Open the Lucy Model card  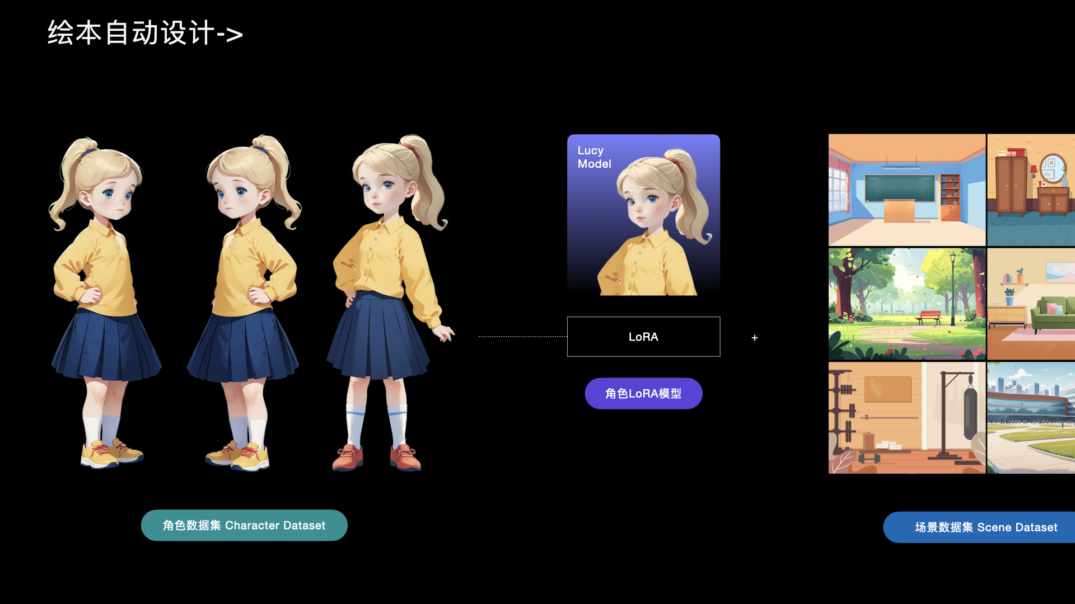[x=643, y=215]
